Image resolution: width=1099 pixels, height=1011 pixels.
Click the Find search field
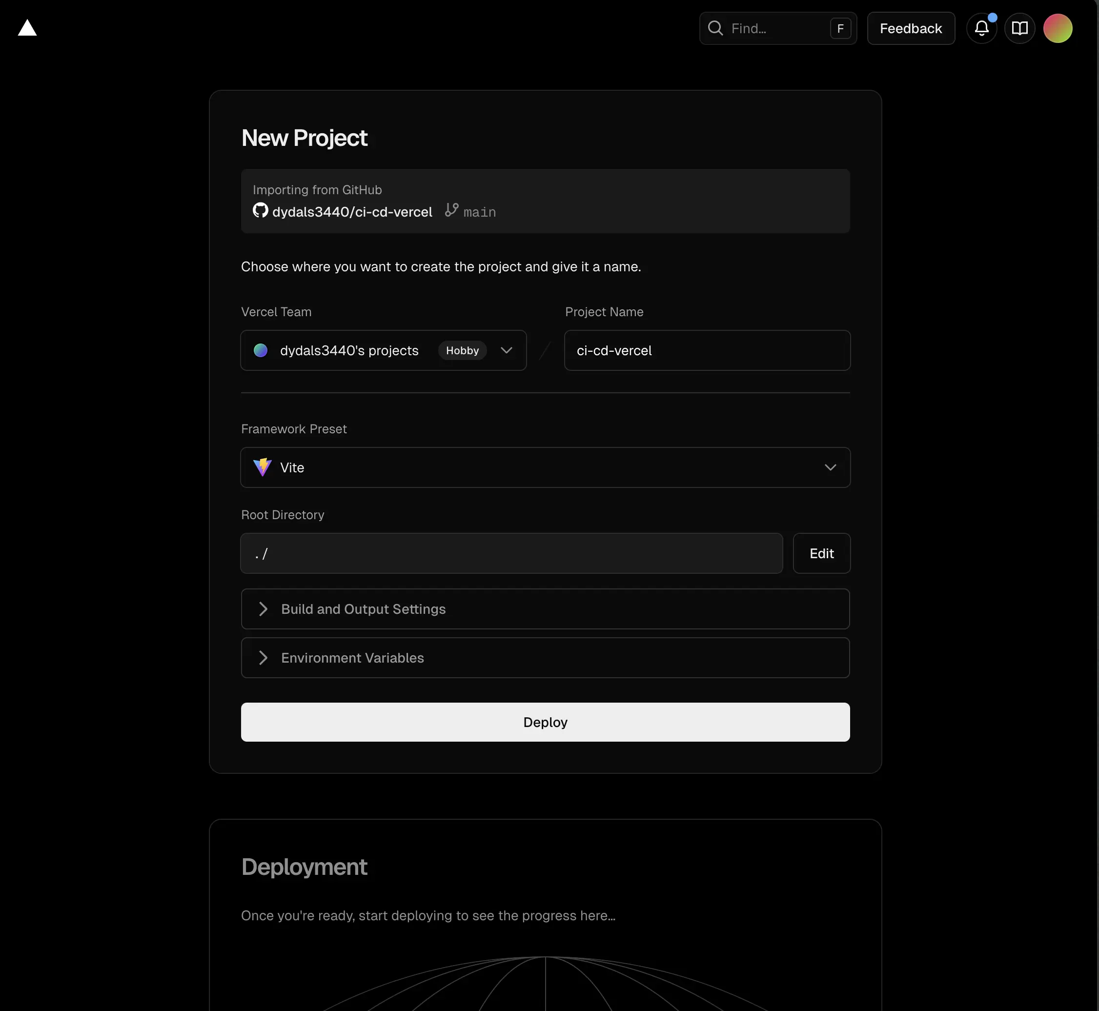tap(777, 28)
